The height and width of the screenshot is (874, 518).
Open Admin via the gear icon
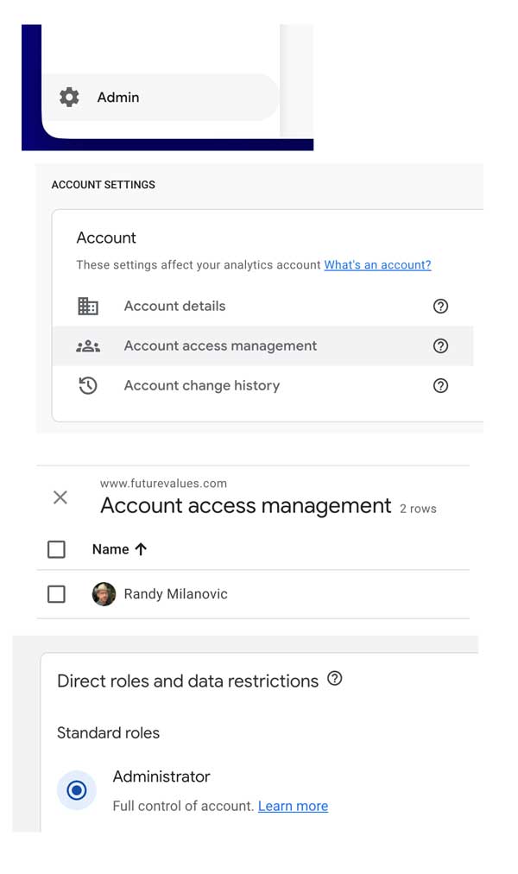click(x=68, y=97)
